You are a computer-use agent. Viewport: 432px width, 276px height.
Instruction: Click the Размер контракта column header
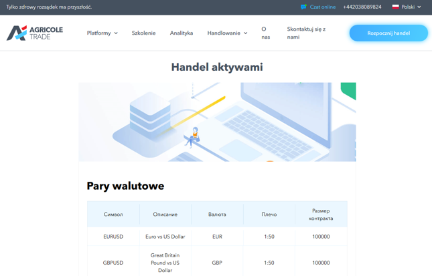[x=321, y=215]
